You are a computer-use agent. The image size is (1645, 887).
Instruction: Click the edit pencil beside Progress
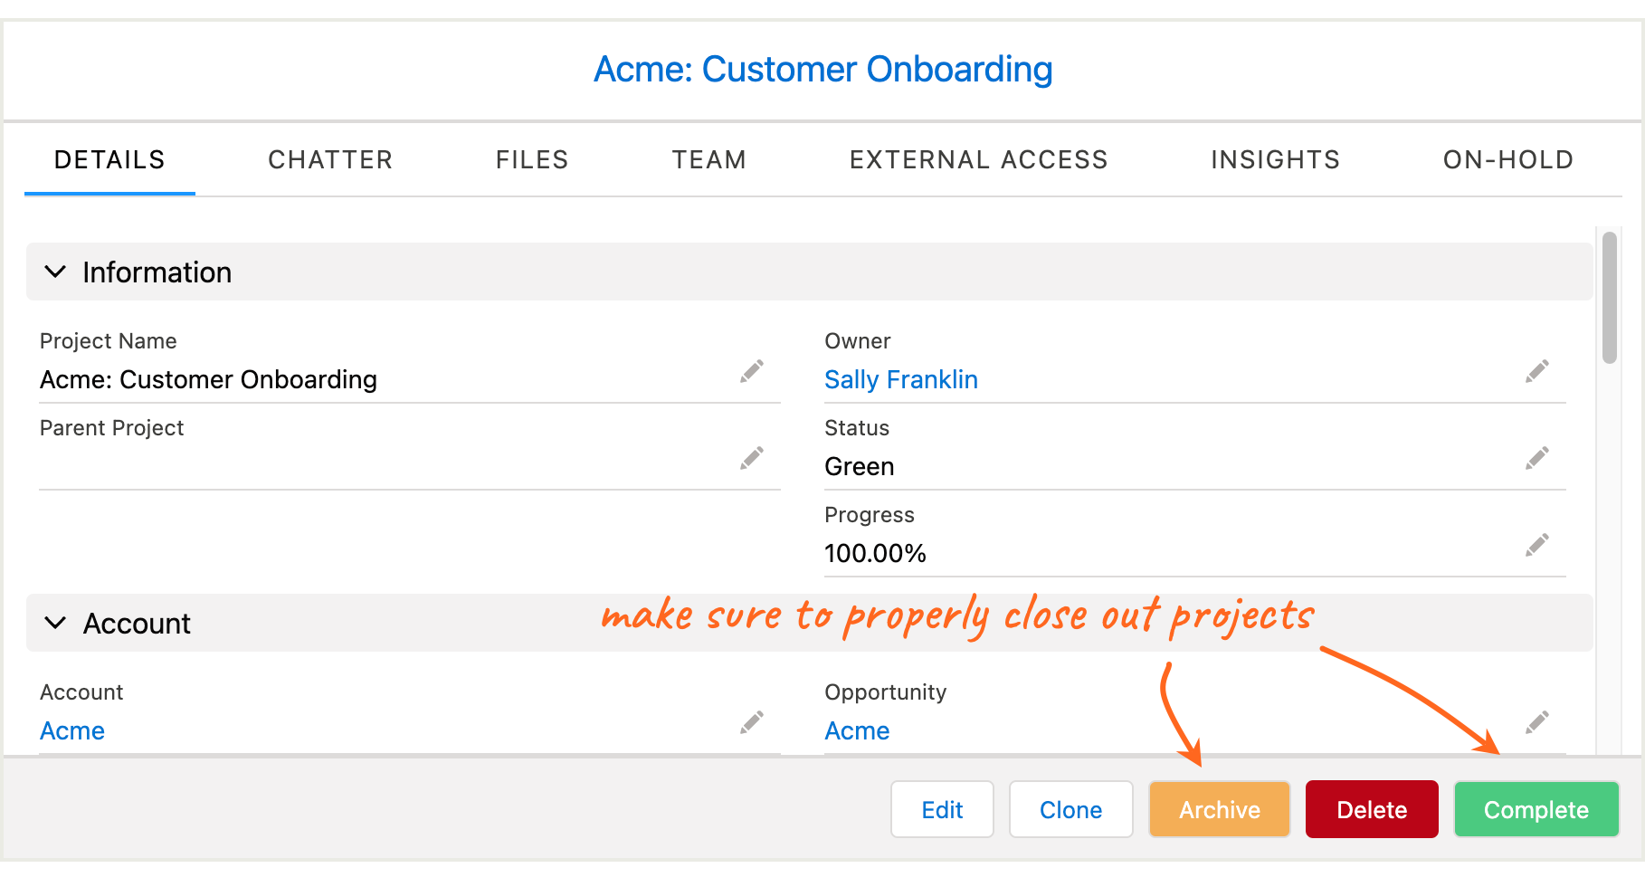[x=1537, y=544]
